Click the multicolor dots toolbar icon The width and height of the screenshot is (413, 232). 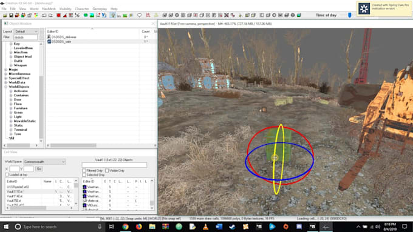[36, 15]
